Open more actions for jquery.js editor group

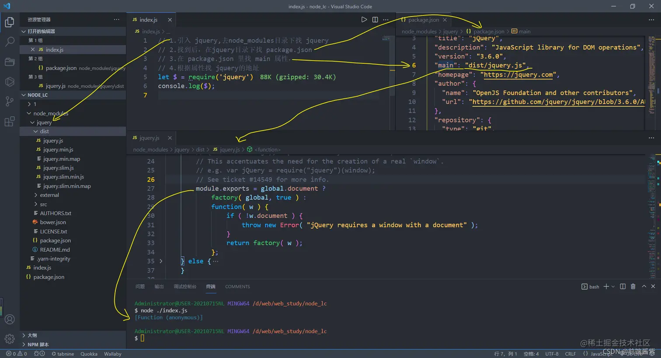coord(651,138)
